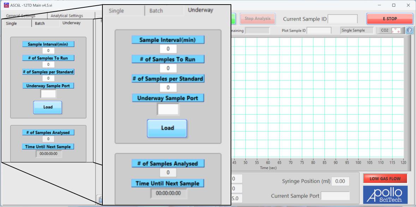The height and width of the screenshot is (207, 416).
Task: Click the Single Sample mode indicator
Action: click(x=357, y=30)
